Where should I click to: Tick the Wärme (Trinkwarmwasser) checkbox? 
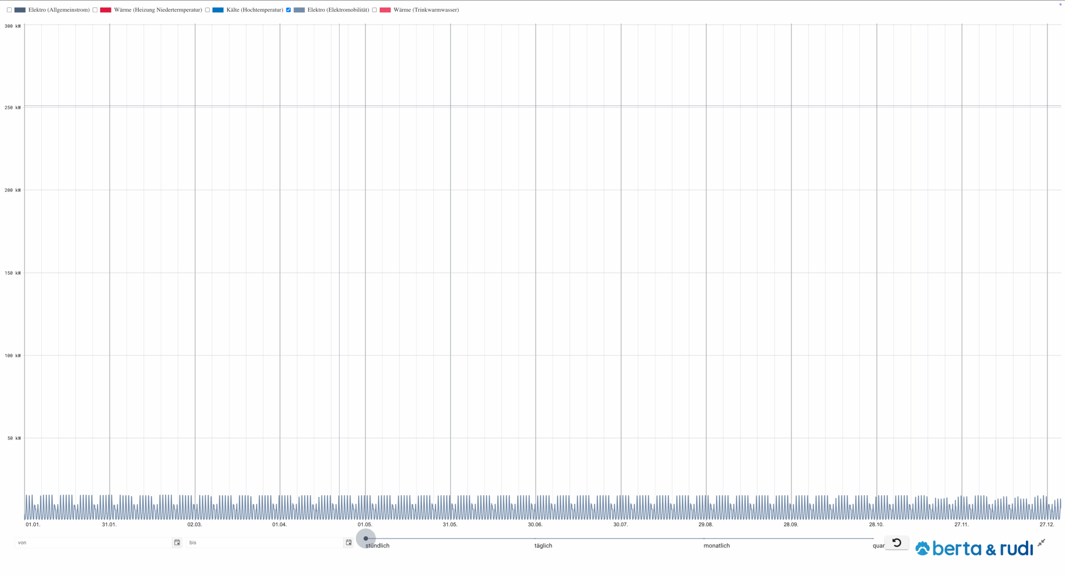(x=374, y=10)
